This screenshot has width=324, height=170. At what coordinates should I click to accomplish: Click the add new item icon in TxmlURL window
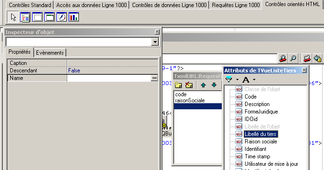pos(178,85)
